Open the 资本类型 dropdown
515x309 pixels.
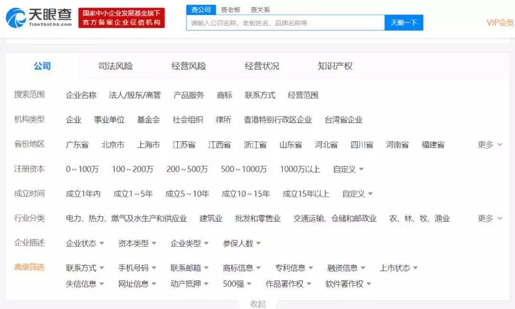coord(137,243)
